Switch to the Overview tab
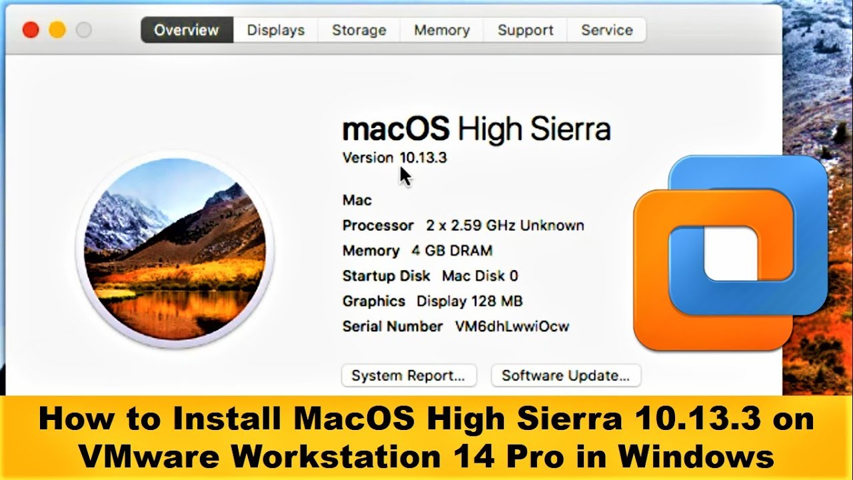853x480 pixels. [187, 30]
